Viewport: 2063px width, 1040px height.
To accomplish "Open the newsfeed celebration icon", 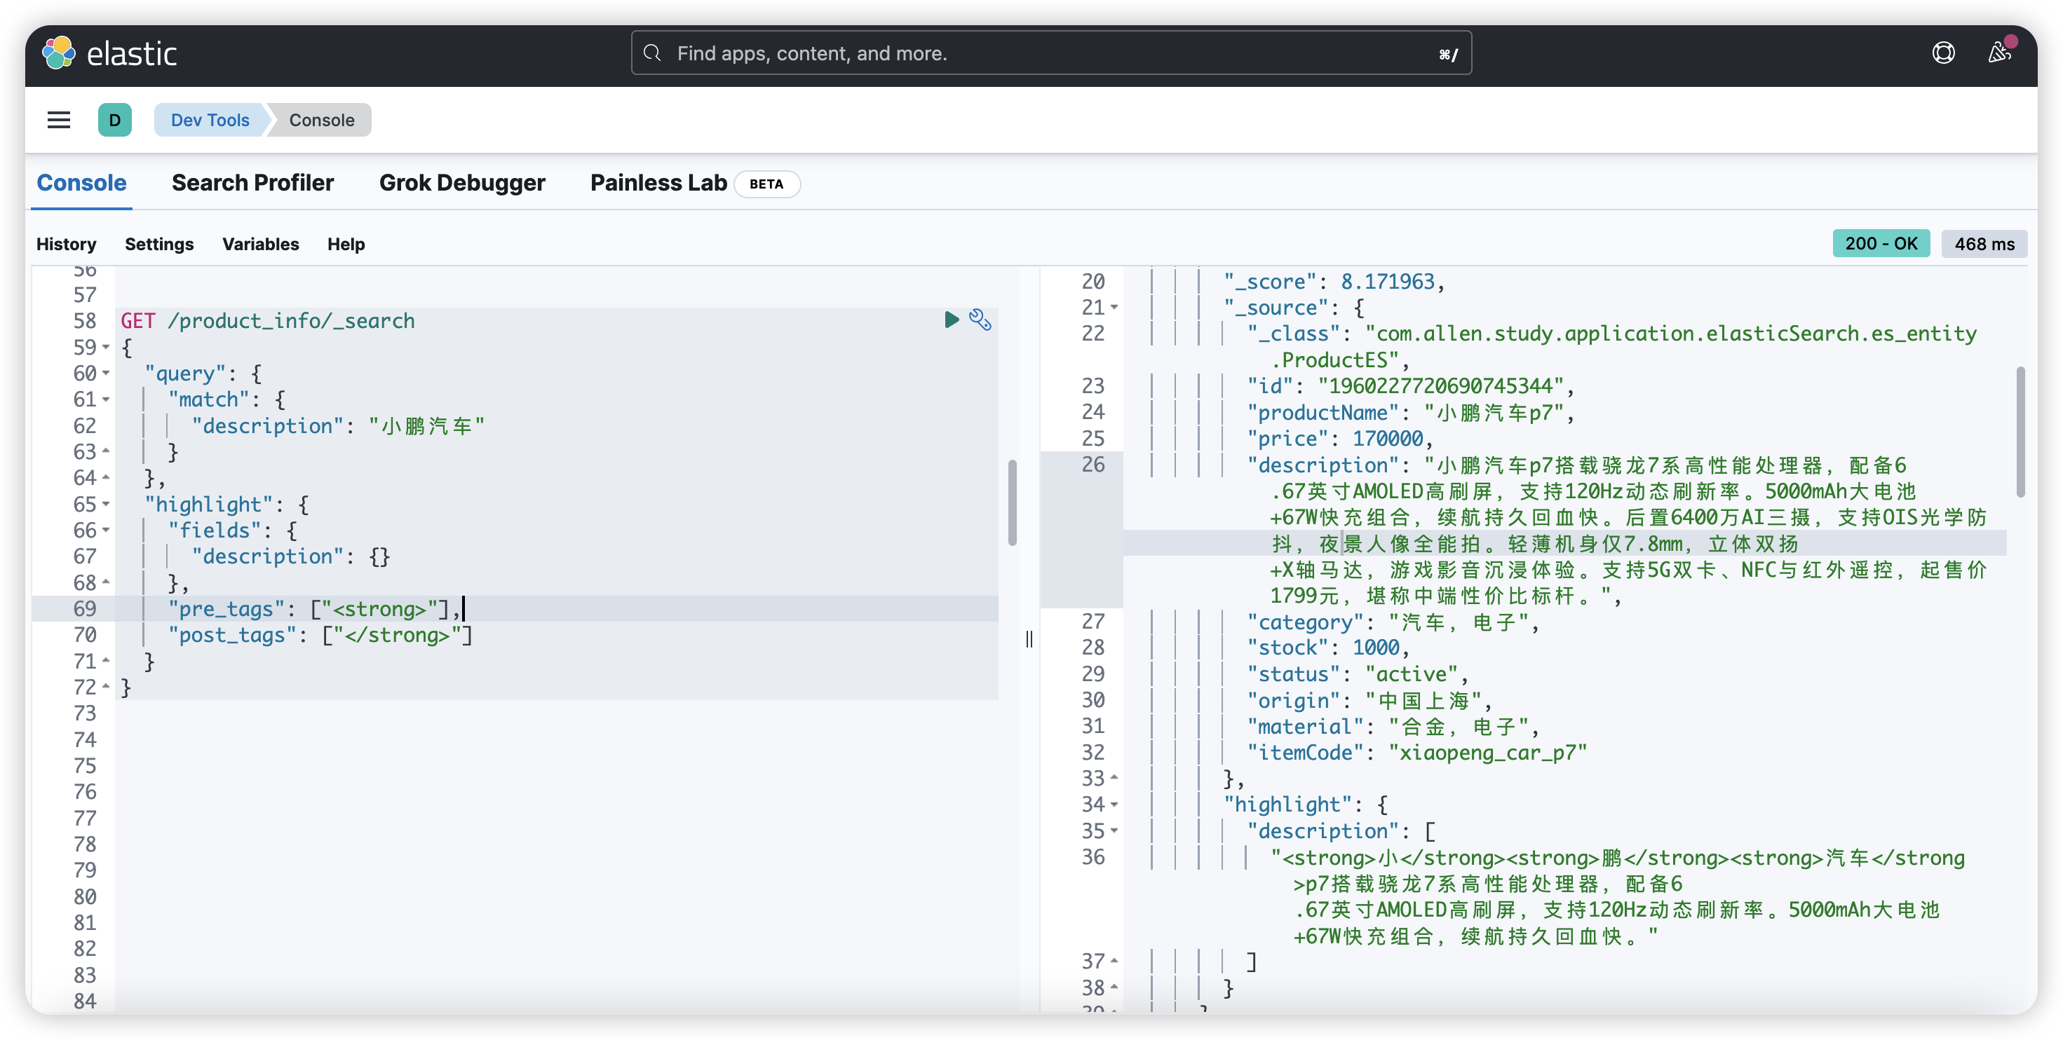I will [2000, 53].
